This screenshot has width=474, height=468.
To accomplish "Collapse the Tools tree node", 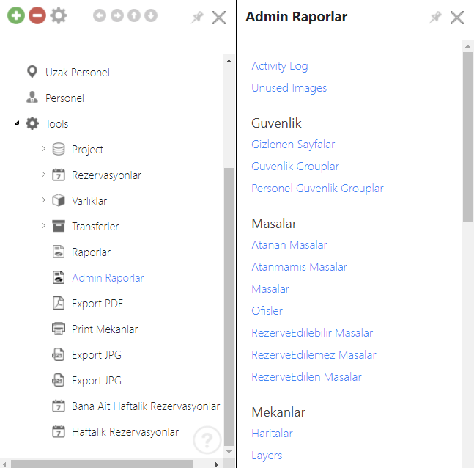I will click(17, 123).
